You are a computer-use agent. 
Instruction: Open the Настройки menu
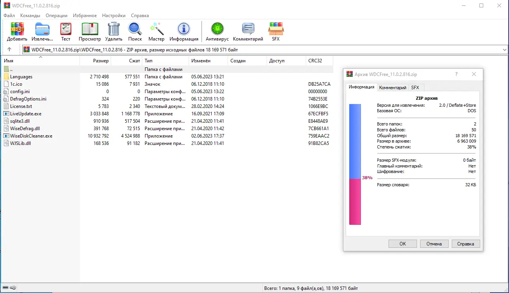click(x=114, y=16)
